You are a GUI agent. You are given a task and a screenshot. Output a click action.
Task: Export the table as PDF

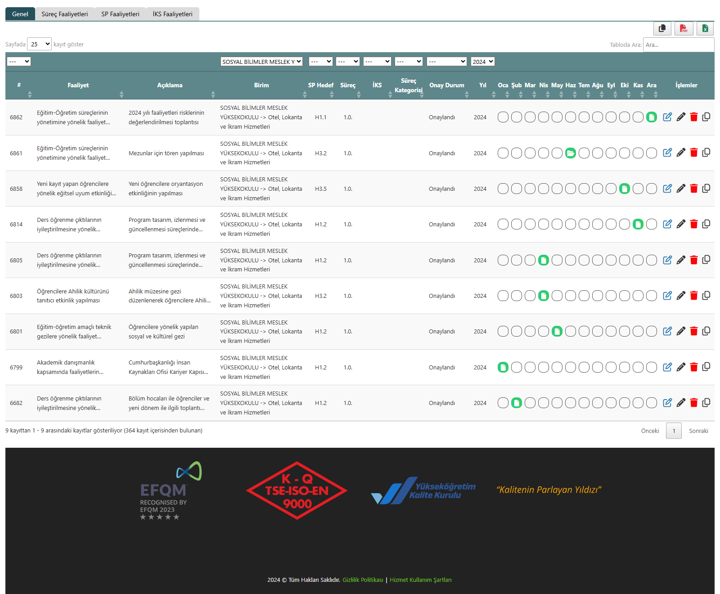[x=684, y=29]
